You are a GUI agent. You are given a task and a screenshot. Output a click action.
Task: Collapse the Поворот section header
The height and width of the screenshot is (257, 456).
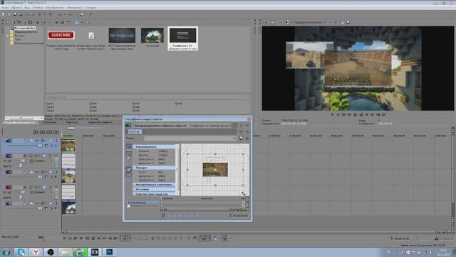154,168
